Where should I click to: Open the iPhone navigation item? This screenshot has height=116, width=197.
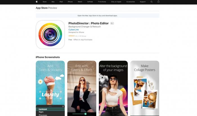tap(70, 2)
